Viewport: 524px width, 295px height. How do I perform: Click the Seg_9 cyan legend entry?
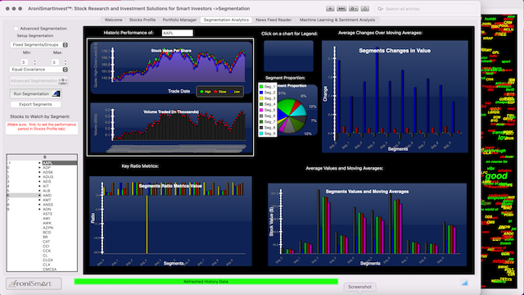click(x=268, y=134)
